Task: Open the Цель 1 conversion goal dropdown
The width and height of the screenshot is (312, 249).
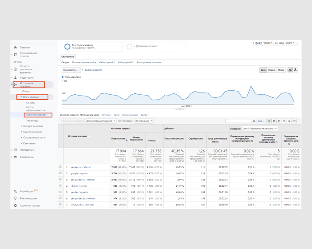Action: [x=260, y=129]
